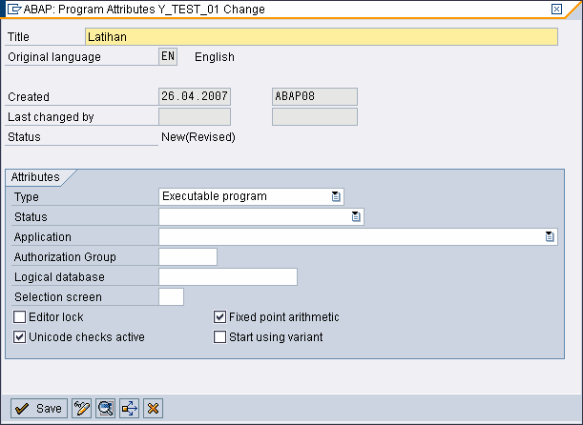Uncheck Fixed point arithmetic

click(219, 317)
